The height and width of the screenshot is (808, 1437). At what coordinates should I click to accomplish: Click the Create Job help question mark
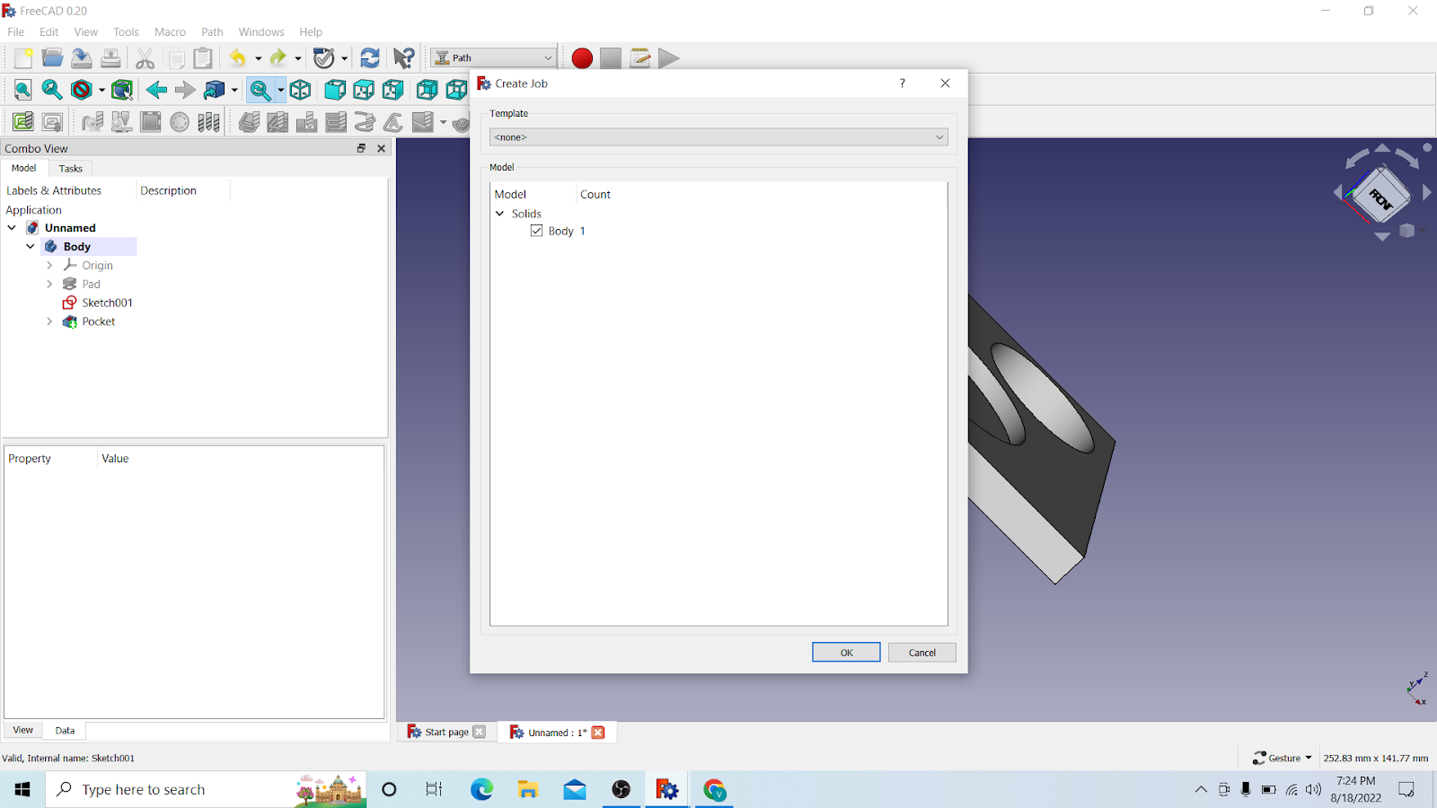[903, 83]
